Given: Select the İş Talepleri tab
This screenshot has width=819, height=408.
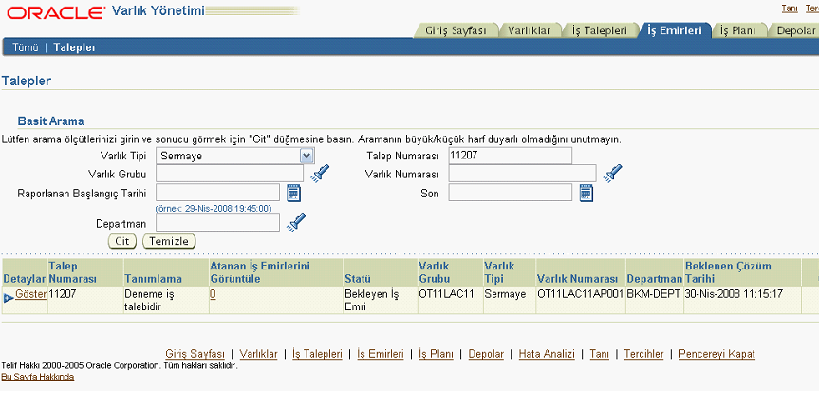Looking at the screenshot, I should 600,30.
